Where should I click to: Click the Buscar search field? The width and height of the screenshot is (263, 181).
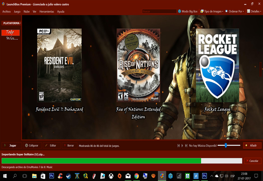(x=159, y=11)
